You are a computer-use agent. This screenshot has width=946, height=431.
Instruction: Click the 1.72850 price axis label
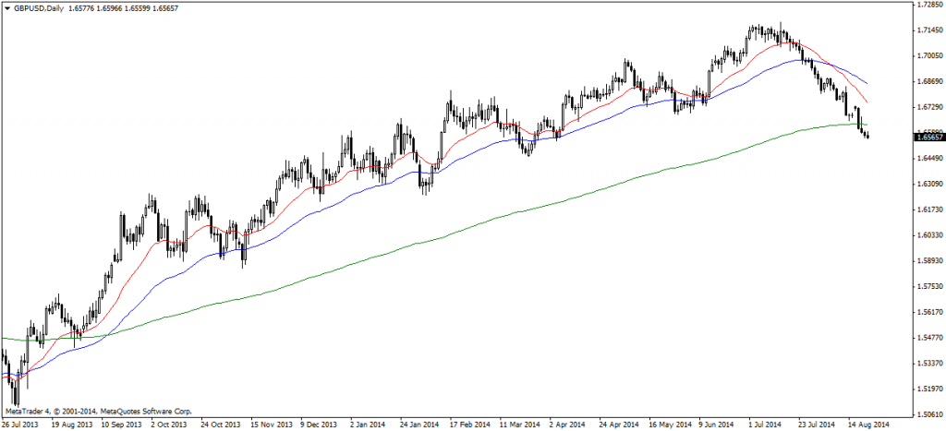pyautogui.click(x=928, y=6)
